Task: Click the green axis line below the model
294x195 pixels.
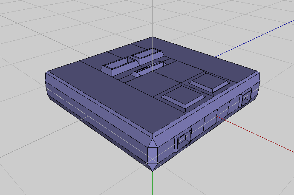Action: (x=152, y=183)
